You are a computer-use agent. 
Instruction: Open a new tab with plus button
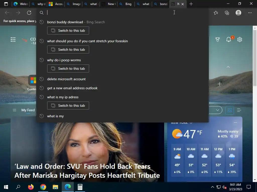[x=191, y=4]
